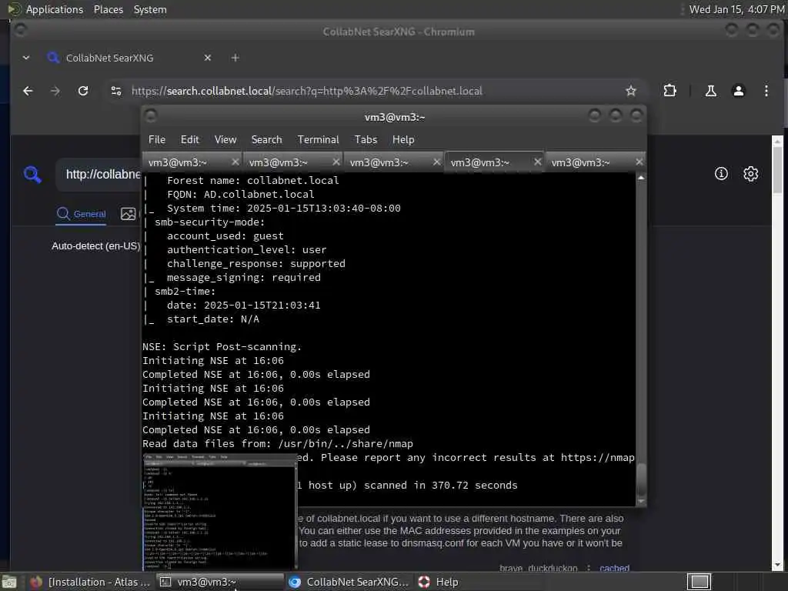788x591 pixels.
Task: Reload the CollabNet SearXNG page
Action: click(83, 91)
